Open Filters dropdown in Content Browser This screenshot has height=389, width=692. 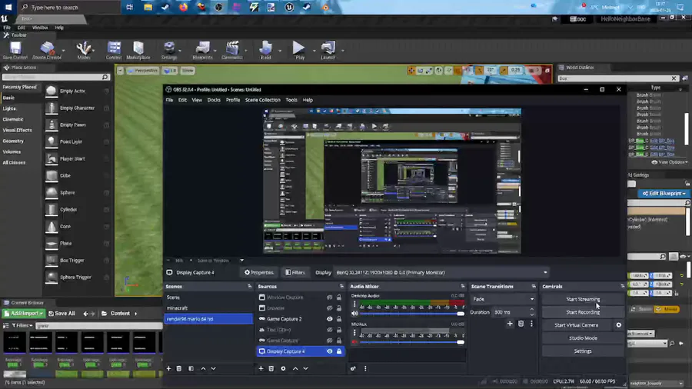pos(22,325)
